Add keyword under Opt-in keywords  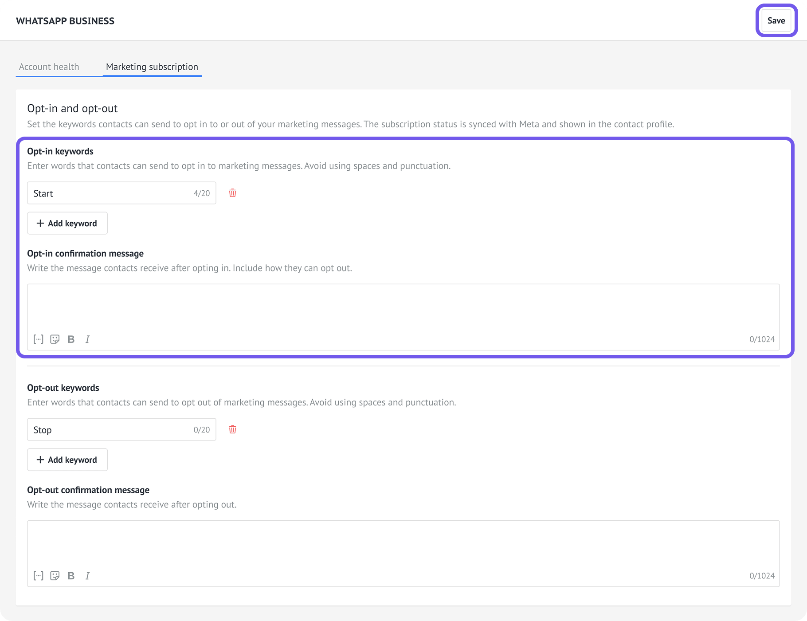[x=67, y=223]
